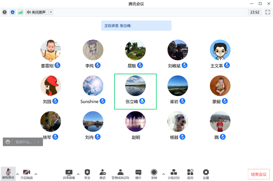Open the emoji picker in chat bar
The width and height of the screenshot is (273, 181).
pyautogui.click(x=7, y=142)
